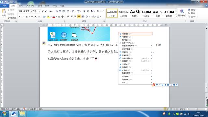Choose 语音输入 in Sogou context menu
208x117 pixels.
coord(136,67)
